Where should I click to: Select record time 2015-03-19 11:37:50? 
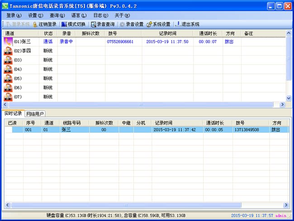coord(167,42)
